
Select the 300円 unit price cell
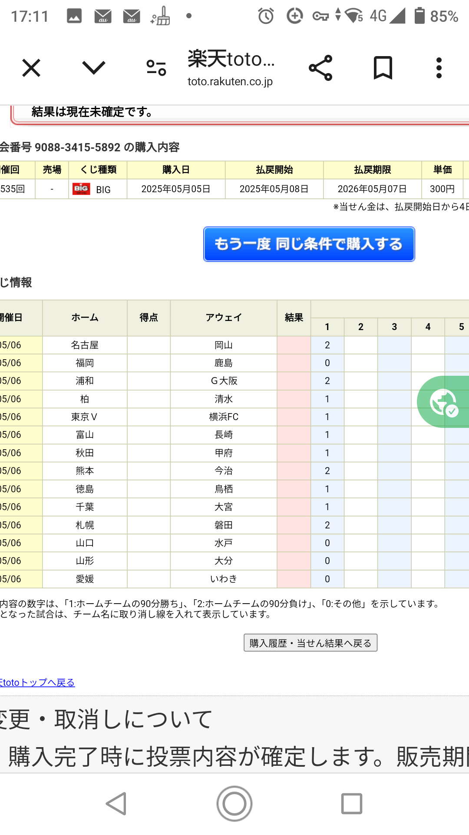(443, 189)
